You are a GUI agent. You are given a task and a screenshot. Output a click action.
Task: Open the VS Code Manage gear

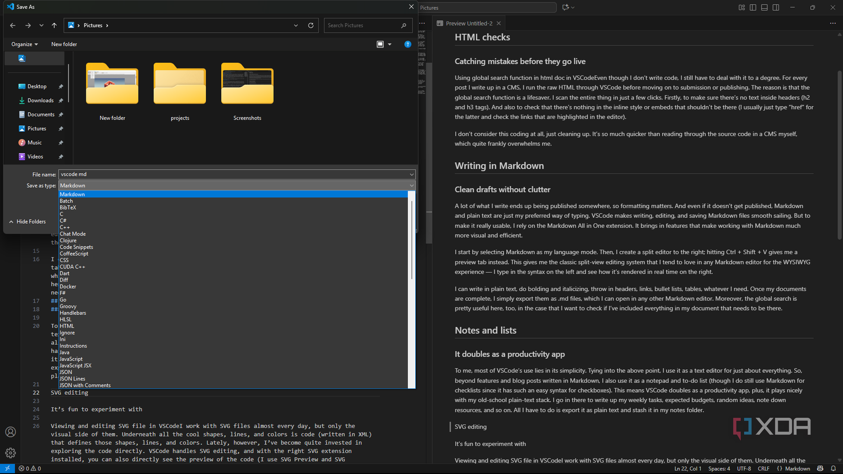tap(10, 453)
